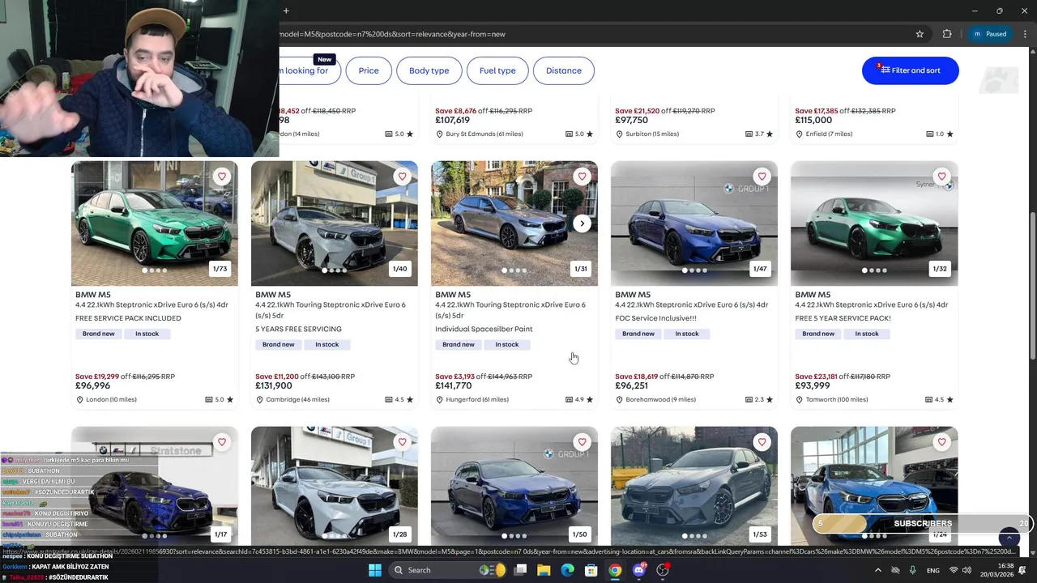Click the £141,770 price
Viewport: 1037px width, 583px height.
(454, 386)
